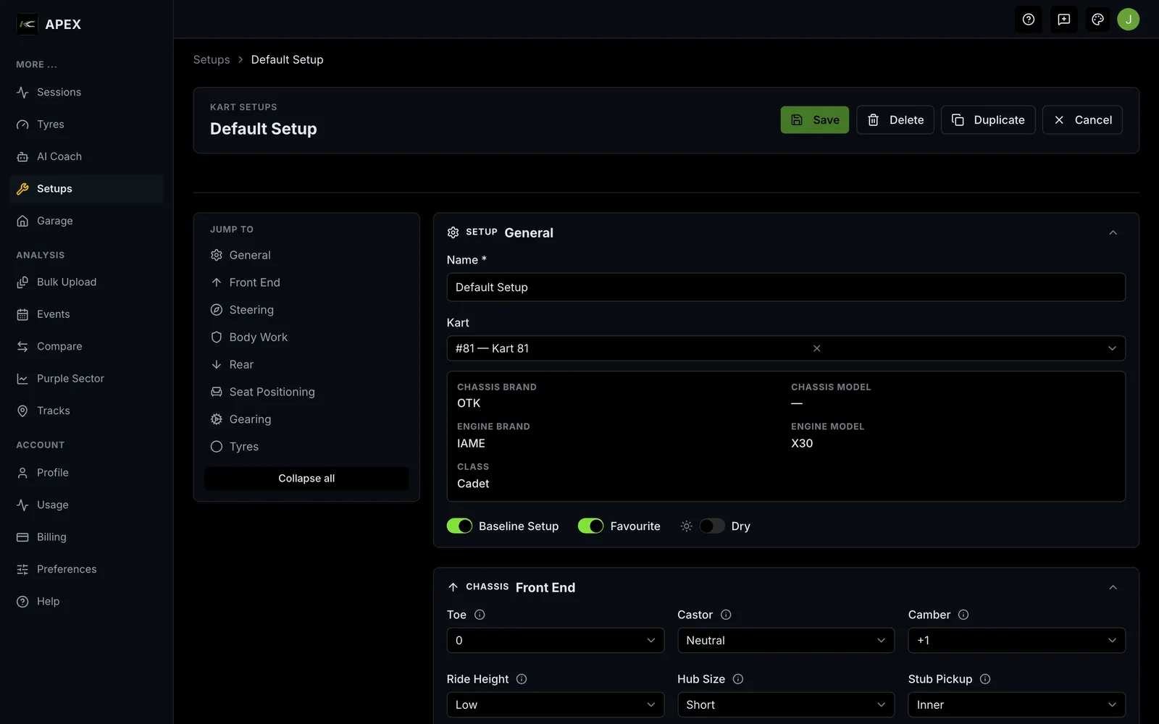Open the Camber dropdown showing +1
Screen dimensions: 1159x724
click(x=1016, y=640)
